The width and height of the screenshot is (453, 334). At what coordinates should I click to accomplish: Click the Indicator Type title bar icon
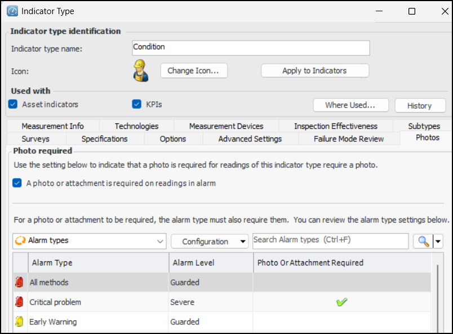pyautogui.click(x=11, y=11)
